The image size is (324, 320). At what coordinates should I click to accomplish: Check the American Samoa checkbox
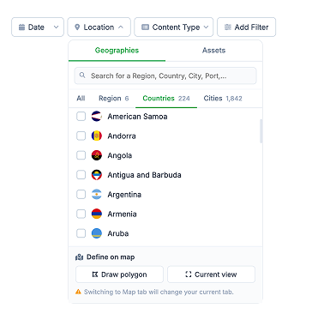coord(81,117)
